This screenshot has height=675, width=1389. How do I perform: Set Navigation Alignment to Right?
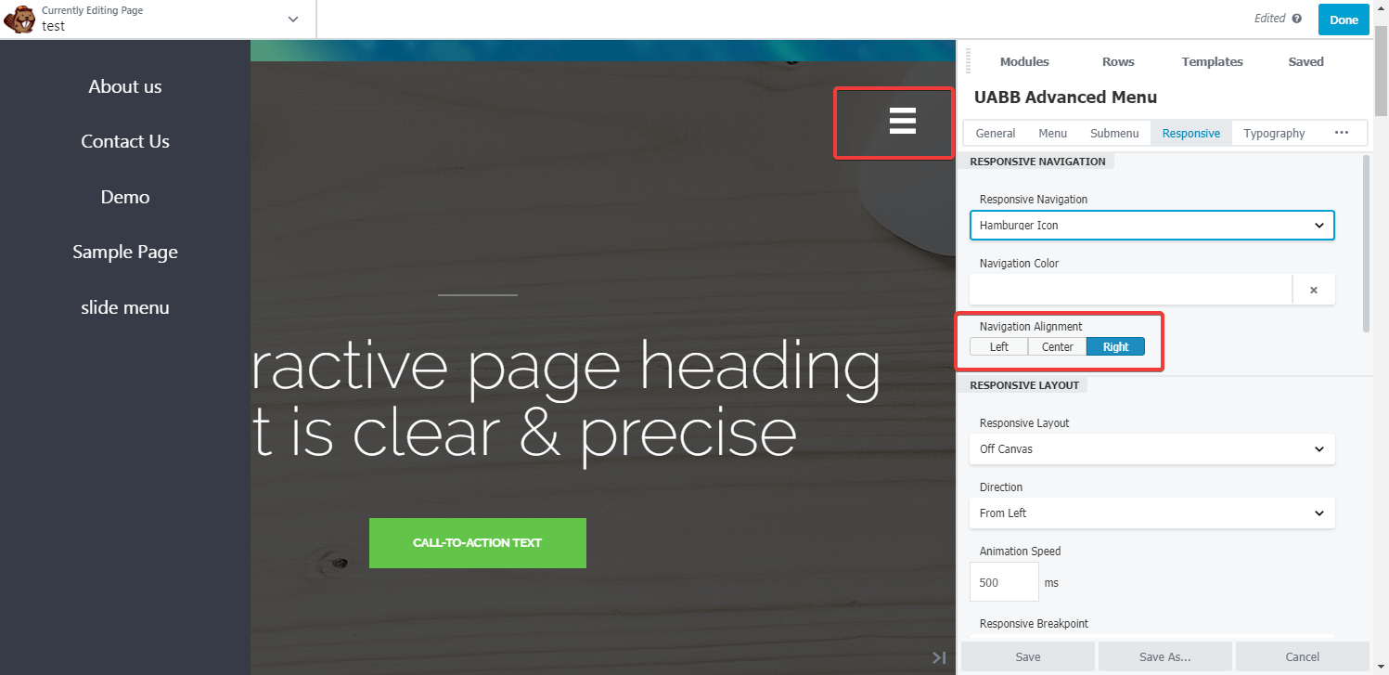pyautogui.click(x=1115, y=346)
